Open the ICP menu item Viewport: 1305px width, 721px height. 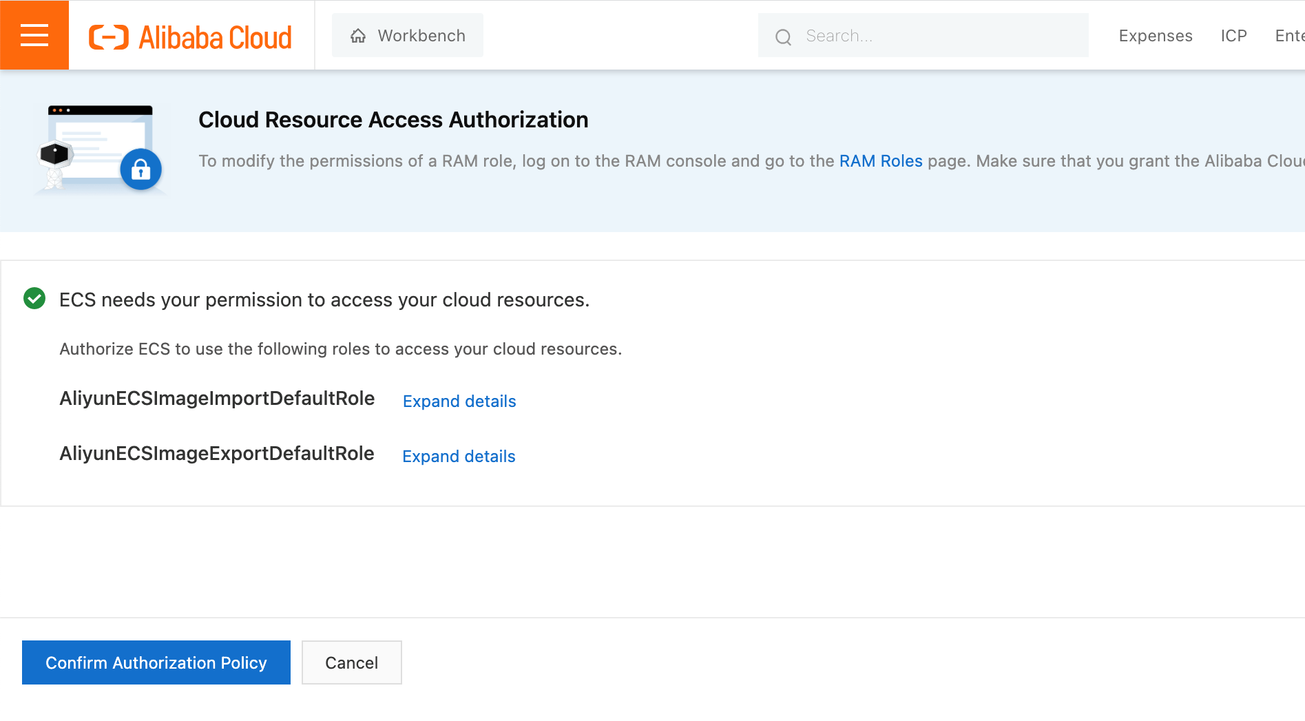1234,36
